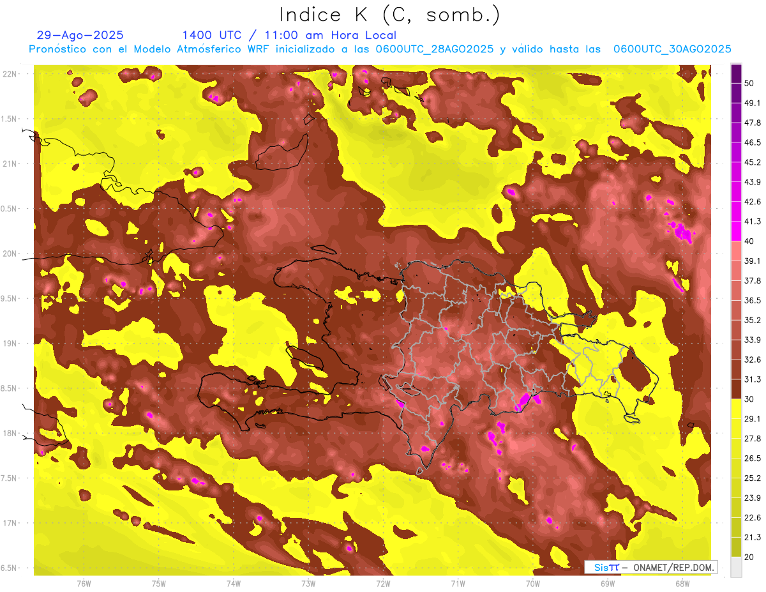Click the colorbar value '30'
The height and width of the screenshot is (592, 766).
coord(749,399)
